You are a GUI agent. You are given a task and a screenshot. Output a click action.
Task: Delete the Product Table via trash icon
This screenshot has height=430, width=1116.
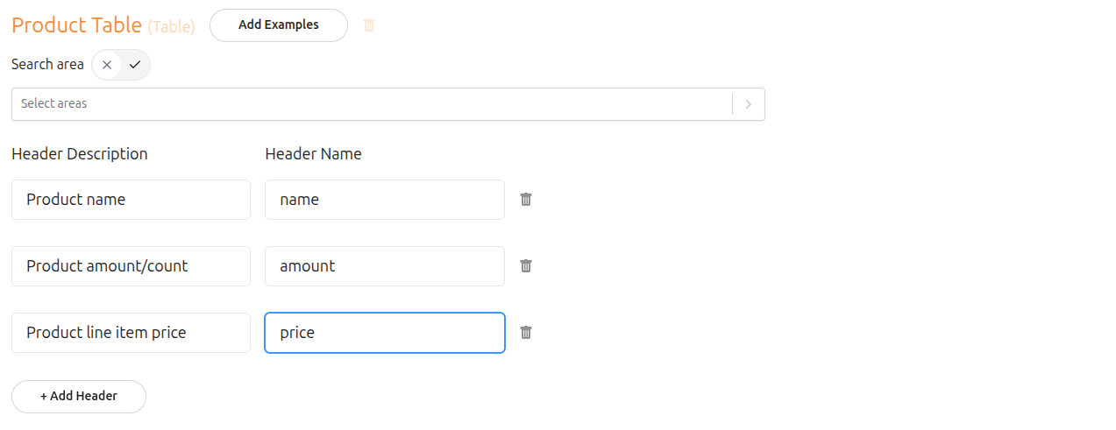pos(369,25)
